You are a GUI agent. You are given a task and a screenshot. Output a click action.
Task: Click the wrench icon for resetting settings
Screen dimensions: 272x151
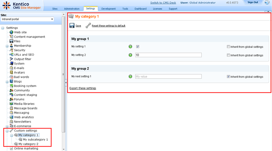[x=88, y=26]
